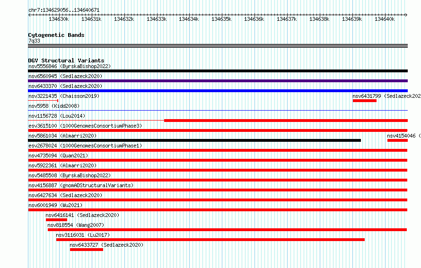421x268 pixels.
Task: Click the red nsv5922361 variant bar
Action: click(x=218, y=170)
